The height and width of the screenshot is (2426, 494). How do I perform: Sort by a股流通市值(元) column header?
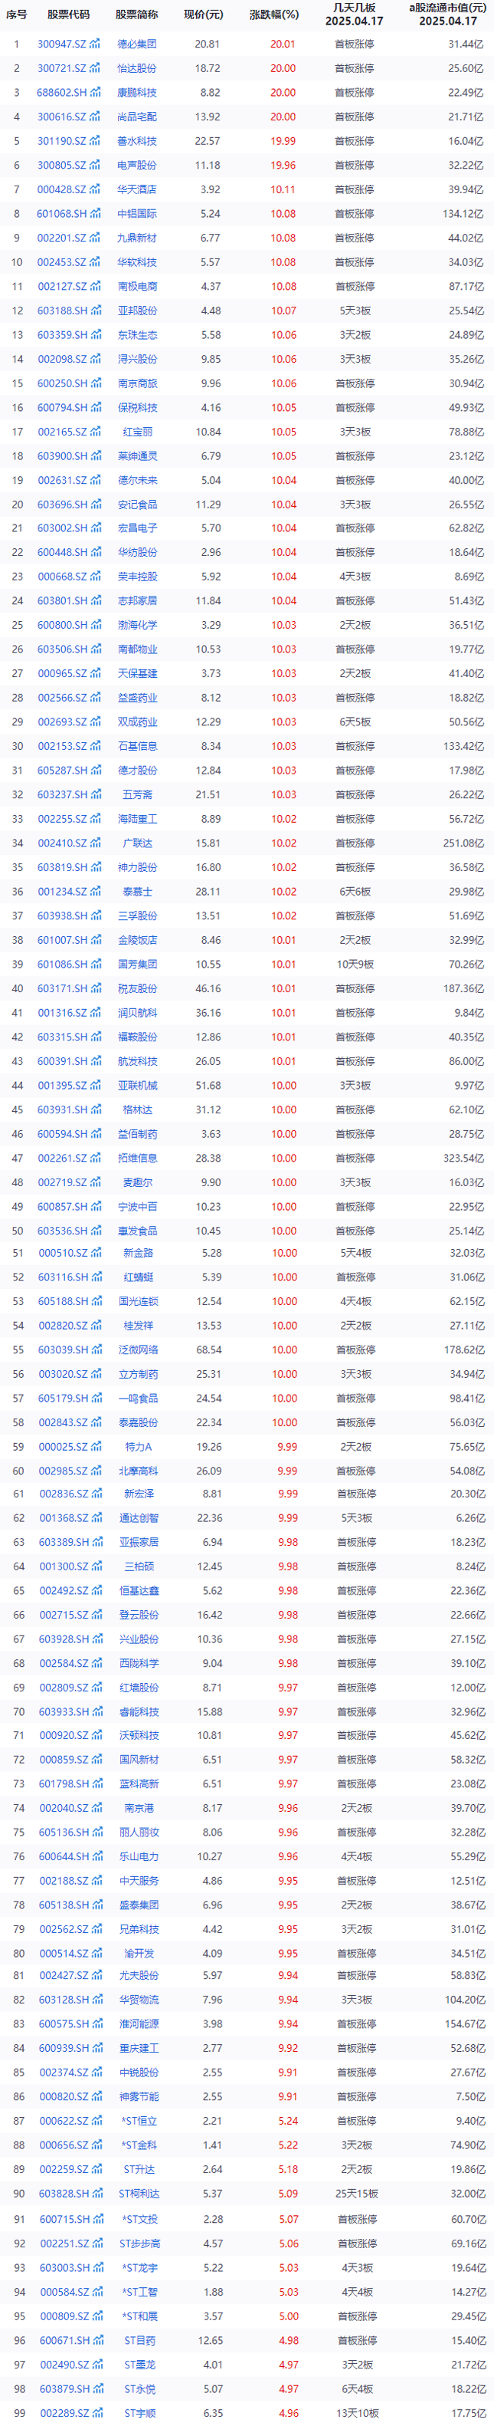click(448, 8)
